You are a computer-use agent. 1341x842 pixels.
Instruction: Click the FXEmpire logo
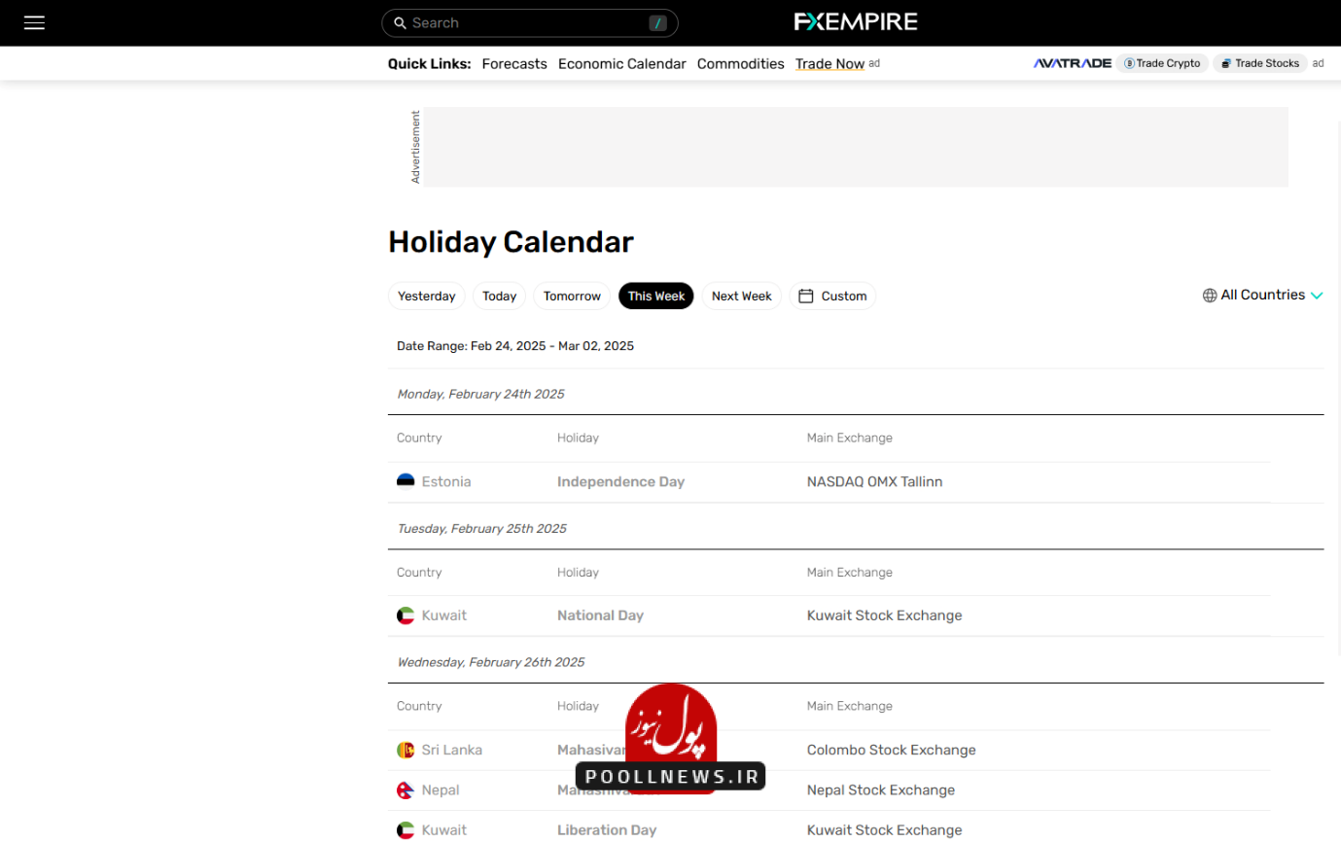(x=856, y=21)
